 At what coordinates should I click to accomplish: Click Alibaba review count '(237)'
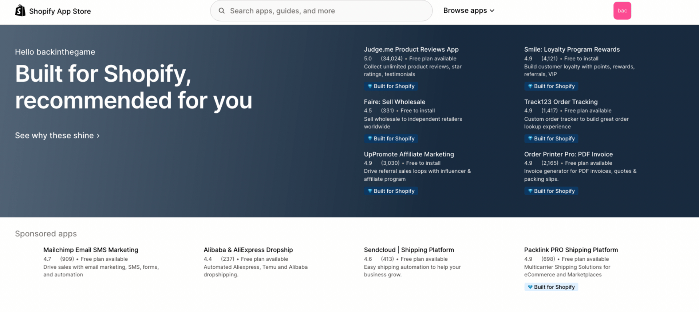[228, 259]
